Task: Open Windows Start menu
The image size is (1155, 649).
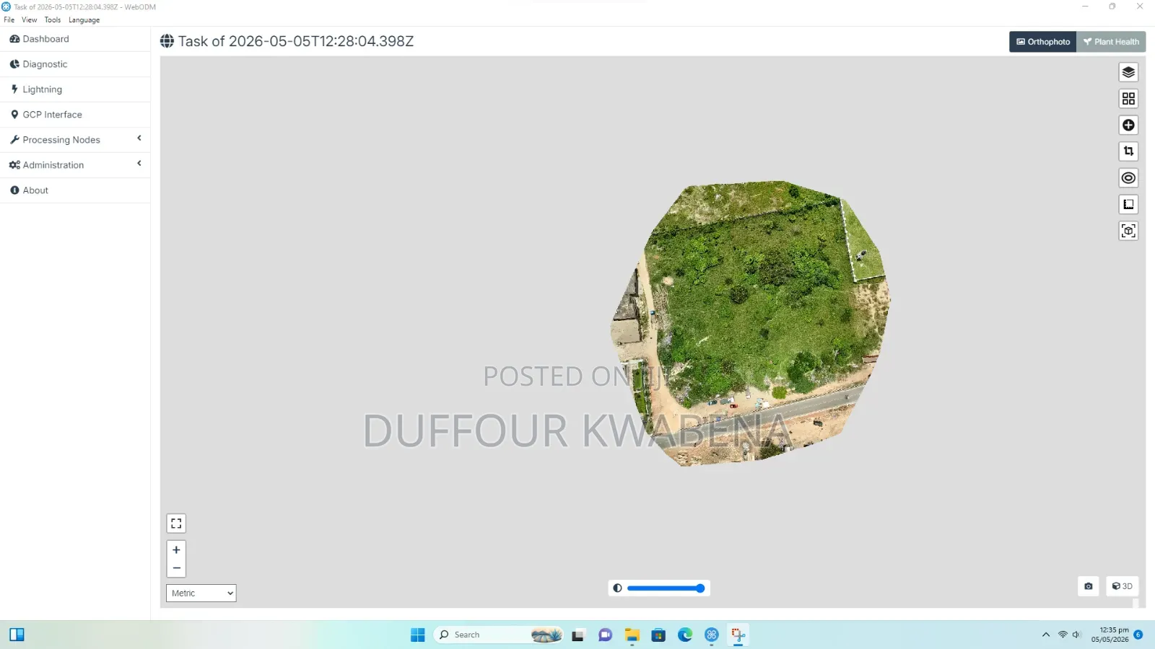Action: pyautogui.click(x=418, y=635)
